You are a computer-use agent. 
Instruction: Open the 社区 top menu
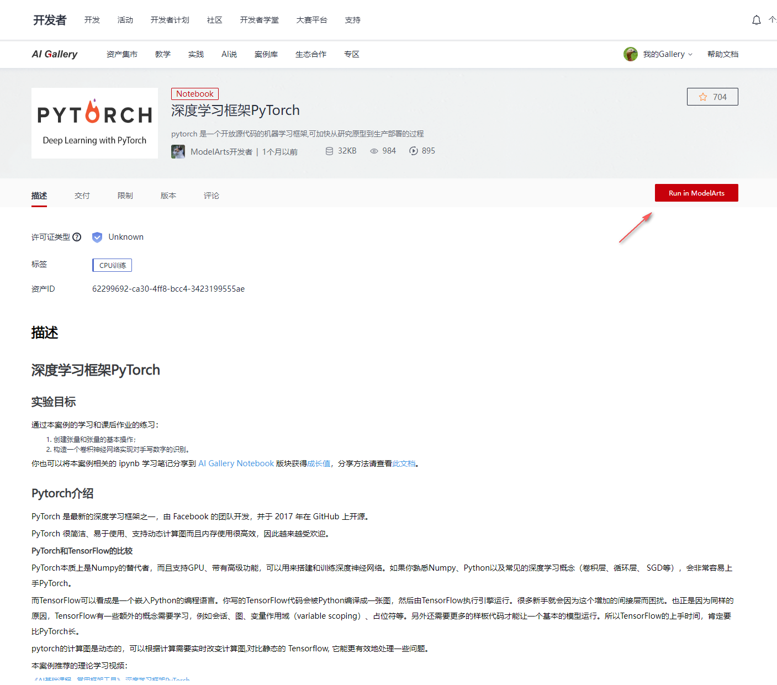pos(215,20)
